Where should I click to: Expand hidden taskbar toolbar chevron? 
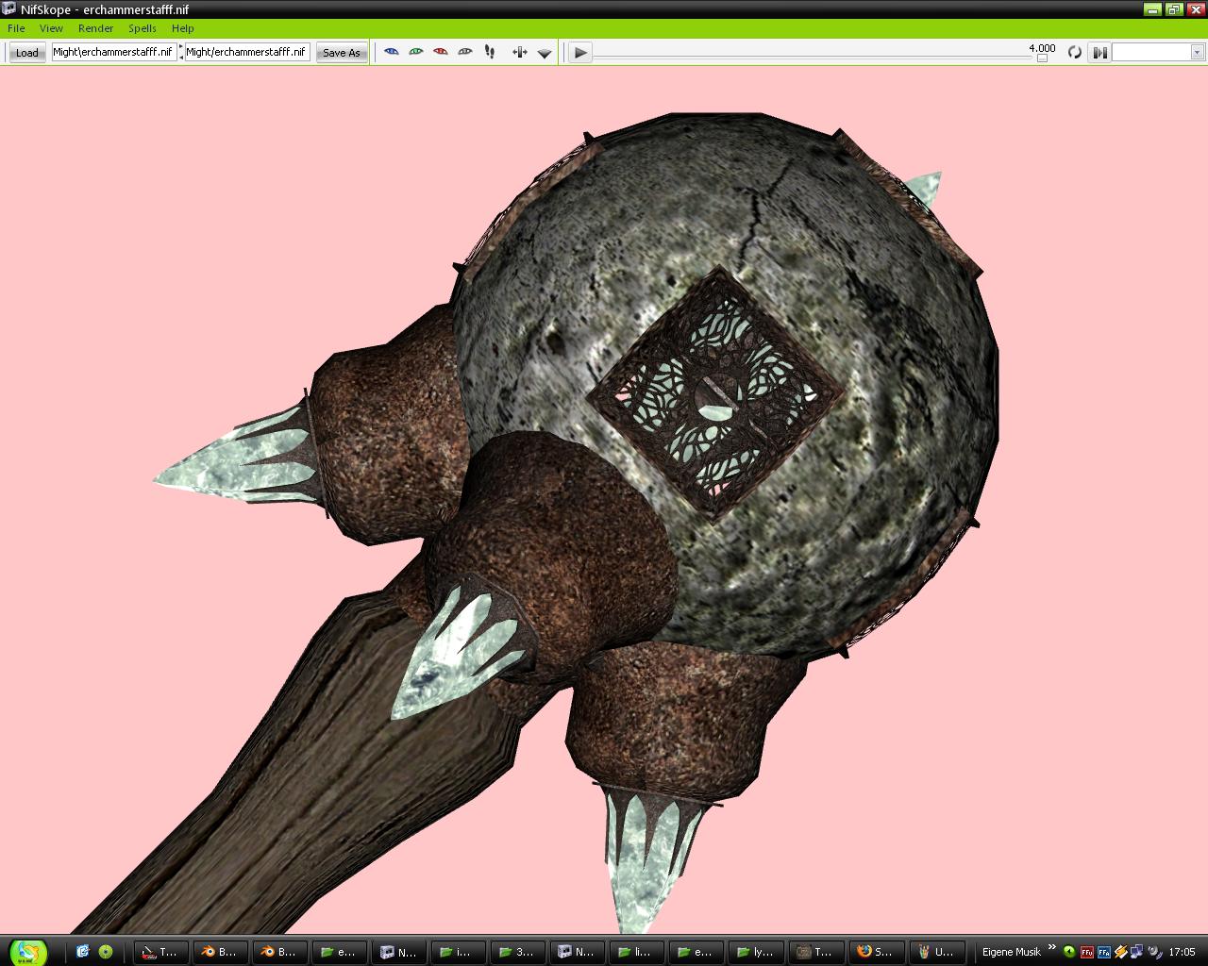1051,948
